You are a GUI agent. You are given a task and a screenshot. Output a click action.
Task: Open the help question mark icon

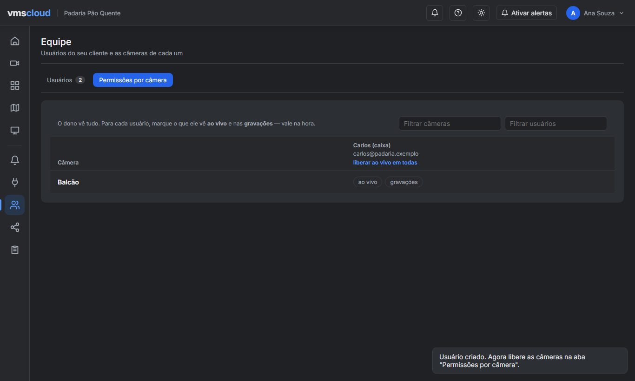point(458,13)
